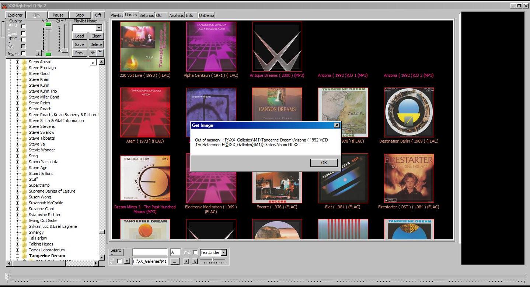Click the Stop button

point(80,15)
